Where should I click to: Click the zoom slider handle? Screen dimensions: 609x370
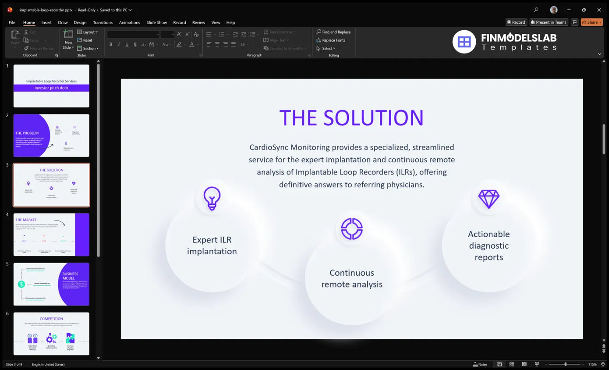click(x=565, y=364)
